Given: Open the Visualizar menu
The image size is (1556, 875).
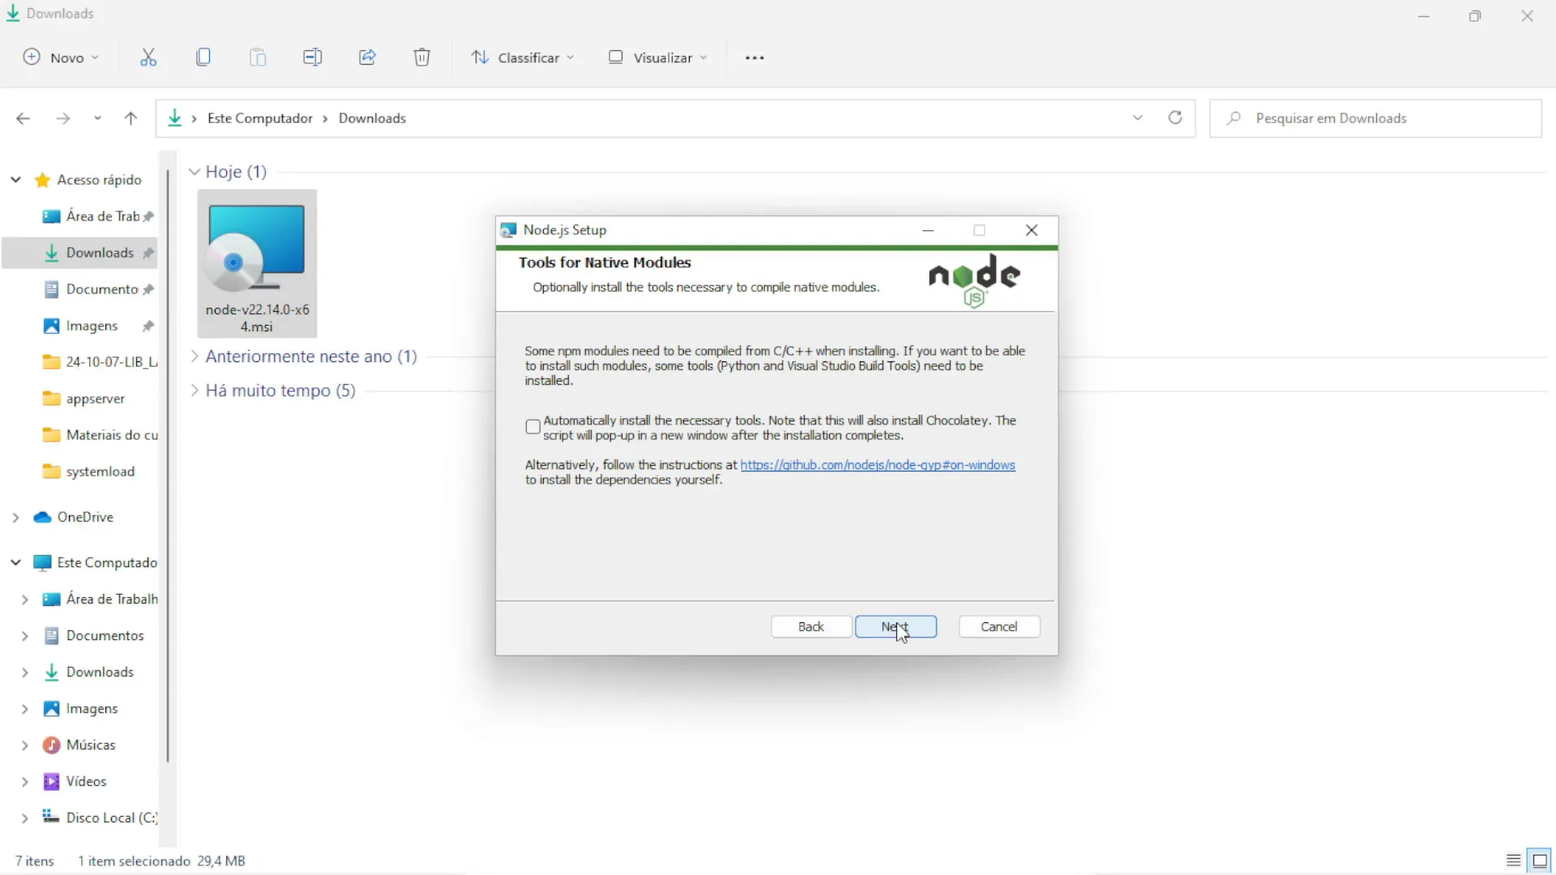Looking at the screenshot, I should (x=658, y=58).
